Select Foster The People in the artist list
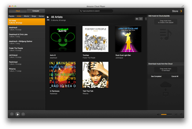Viewport: 192px width, 129px height. click(x=26, y=49)
